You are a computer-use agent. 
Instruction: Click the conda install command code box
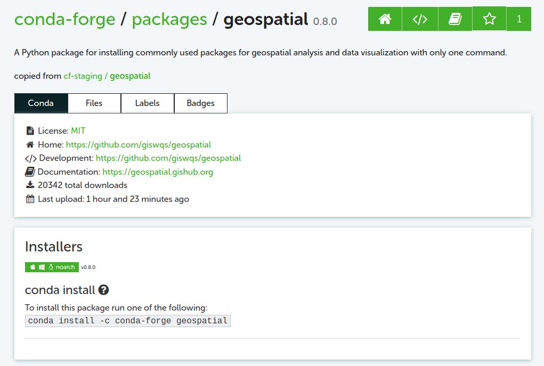point(128,321)
